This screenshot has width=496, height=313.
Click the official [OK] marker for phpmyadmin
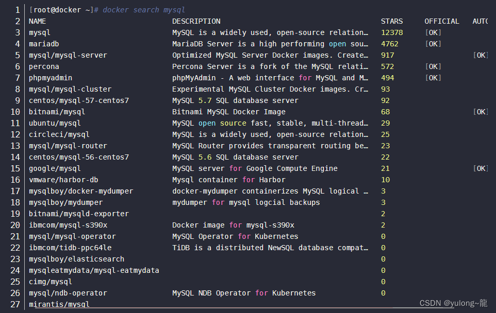click(x=433, y=78)
